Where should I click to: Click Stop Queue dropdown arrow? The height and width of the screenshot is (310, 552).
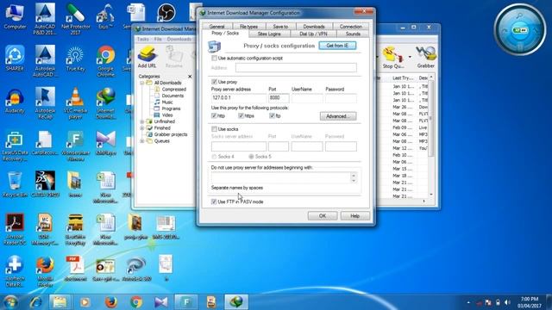pos(410,57)
